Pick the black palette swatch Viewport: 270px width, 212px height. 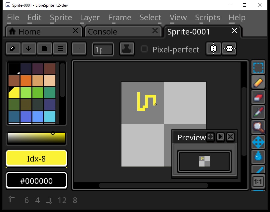14,69
